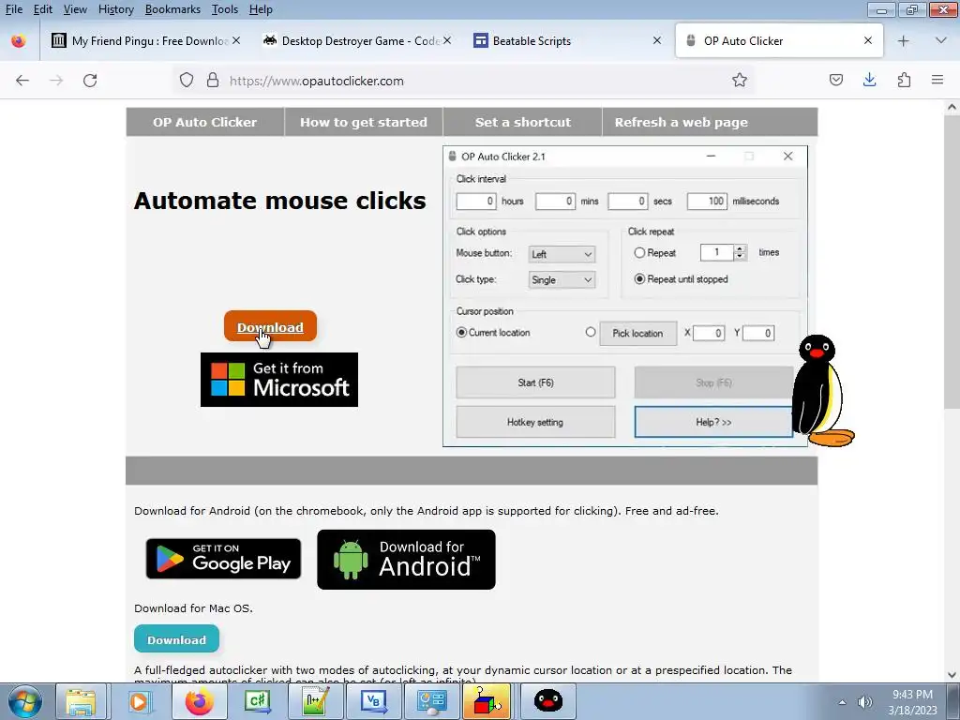
Task: Close the My Friend Pingu tab
Action: (x=236, y=40)
